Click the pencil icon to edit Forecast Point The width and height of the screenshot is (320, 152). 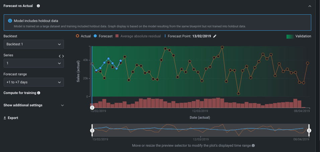tap(215, 36)
